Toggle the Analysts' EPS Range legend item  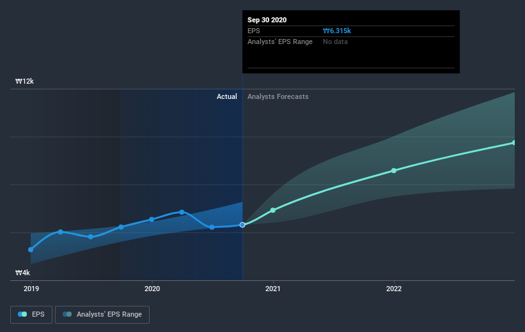[102, 314]
